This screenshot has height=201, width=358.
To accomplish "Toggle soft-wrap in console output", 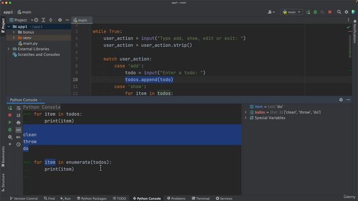I will coord(18,108).
